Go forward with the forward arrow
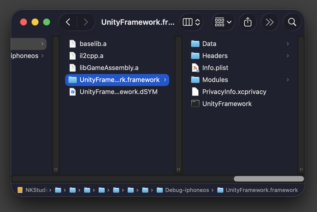The width and height of the screenshot is (317, 212). [86, 22]
